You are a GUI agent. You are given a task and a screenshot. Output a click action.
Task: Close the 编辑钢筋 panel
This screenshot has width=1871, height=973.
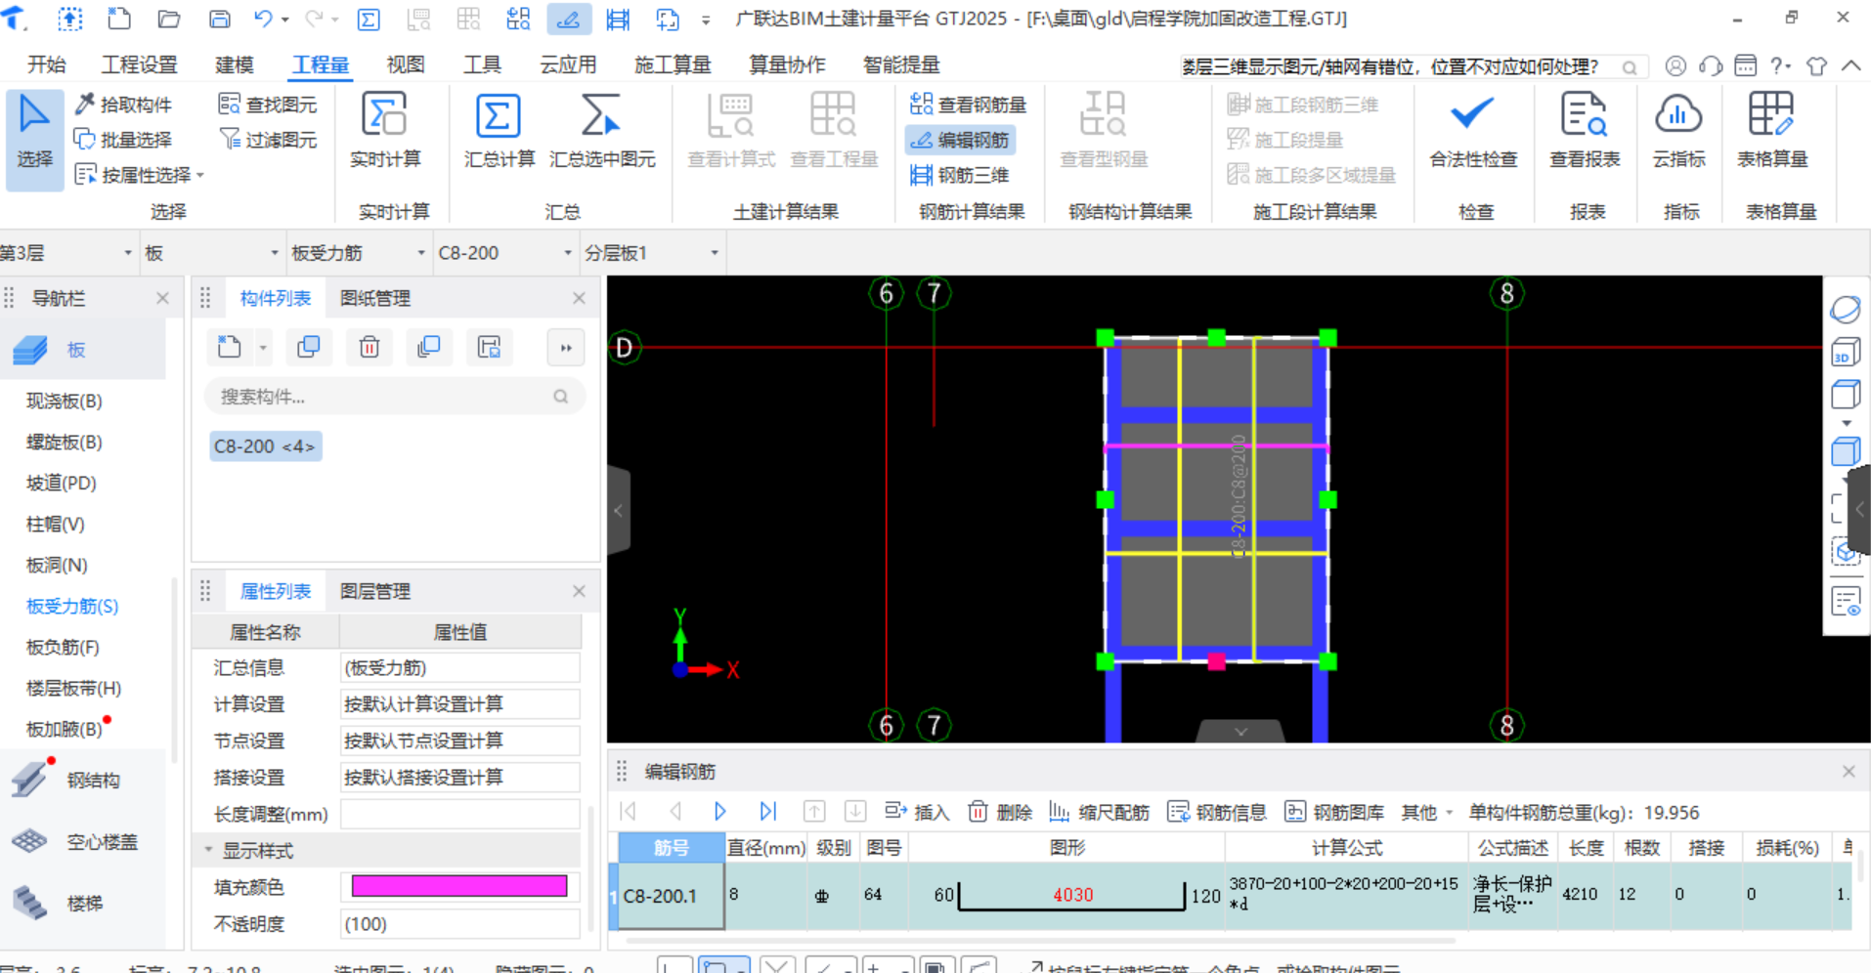[1849, 771]
